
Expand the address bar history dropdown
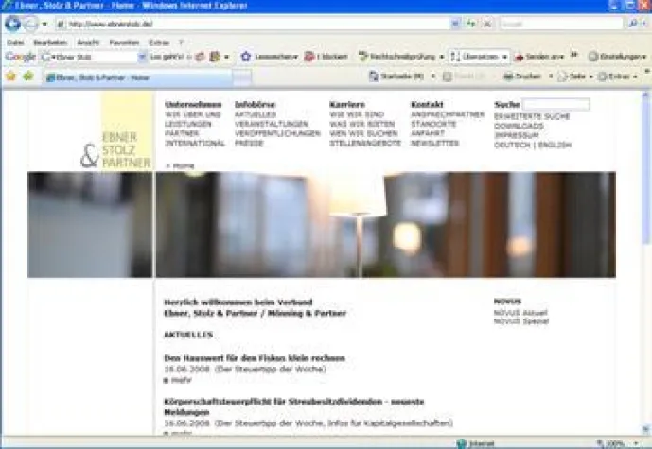tap(455, 24)
